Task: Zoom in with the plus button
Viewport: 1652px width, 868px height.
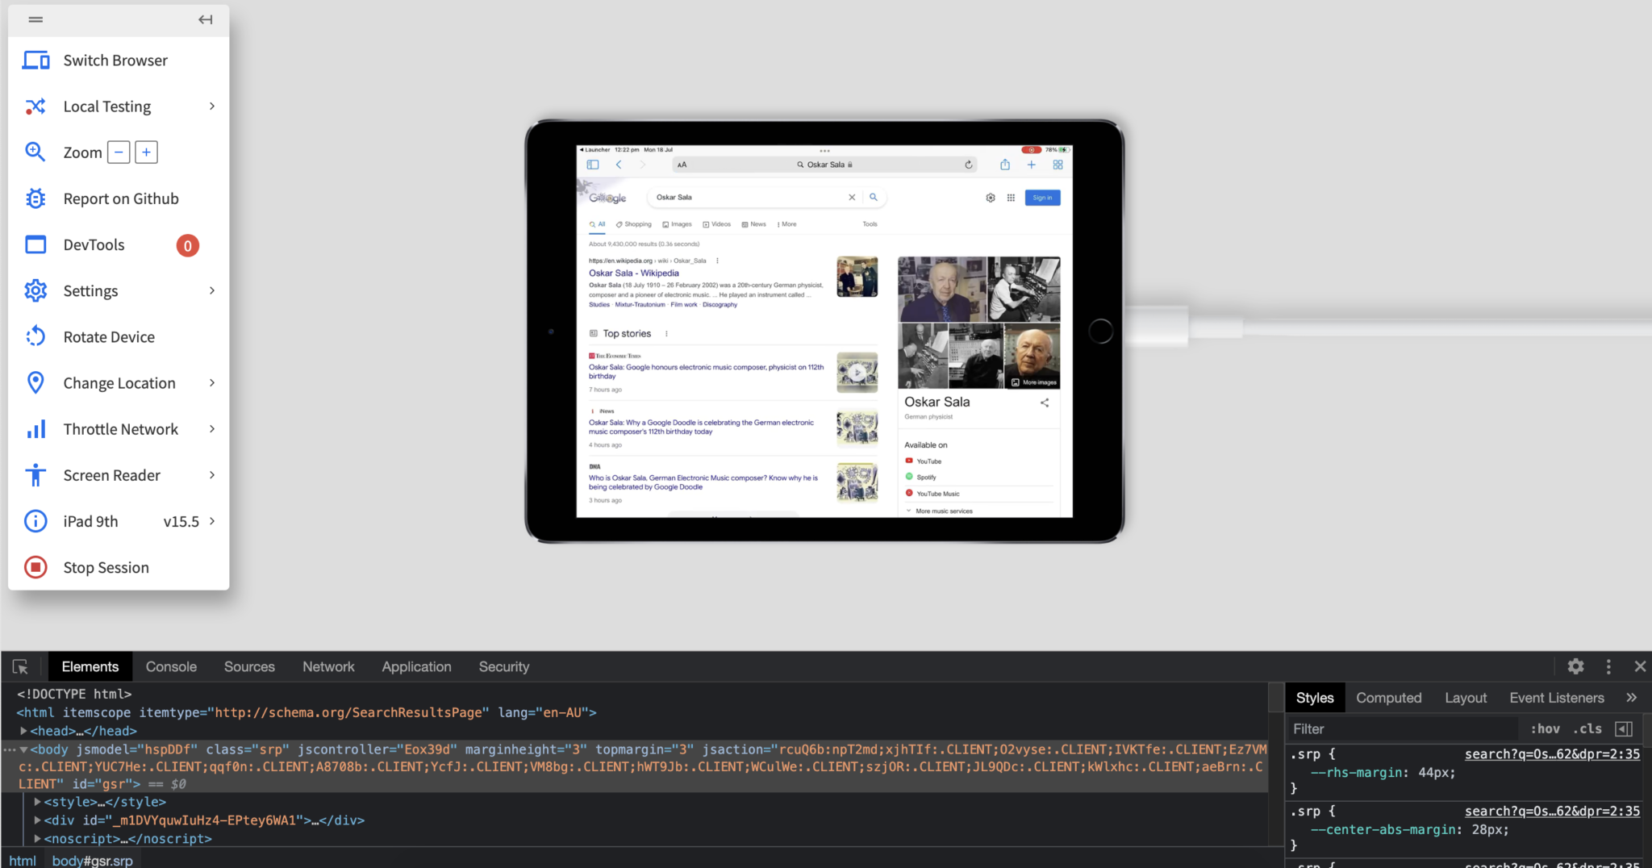Action: 146,152
